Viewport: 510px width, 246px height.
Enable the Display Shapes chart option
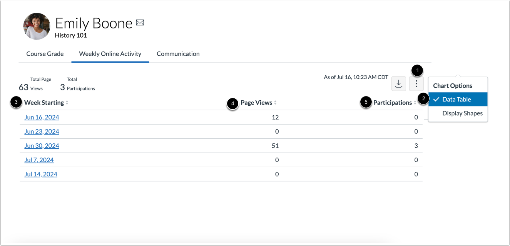tap(462, 113)
